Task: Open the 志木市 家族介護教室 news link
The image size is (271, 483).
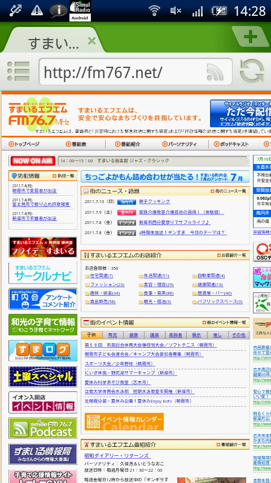Action: [x=181, y=212]
